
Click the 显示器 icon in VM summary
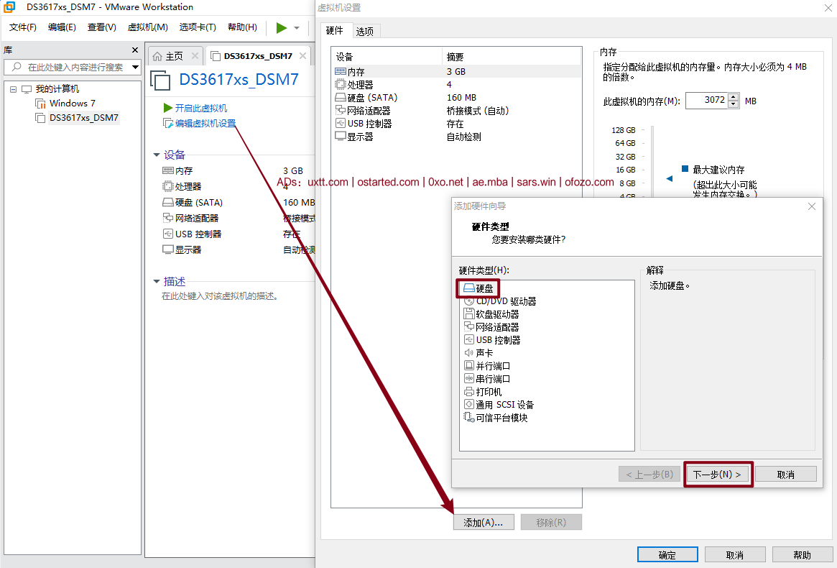[167, 249]
